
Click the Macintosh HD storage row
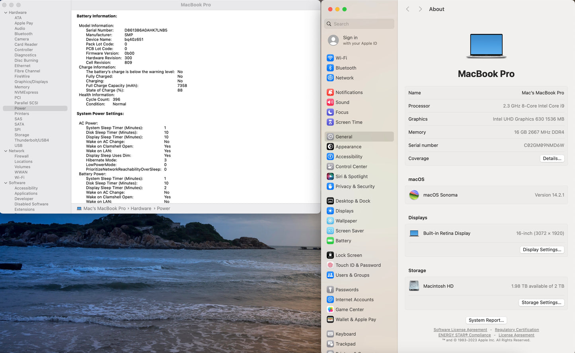486,286
